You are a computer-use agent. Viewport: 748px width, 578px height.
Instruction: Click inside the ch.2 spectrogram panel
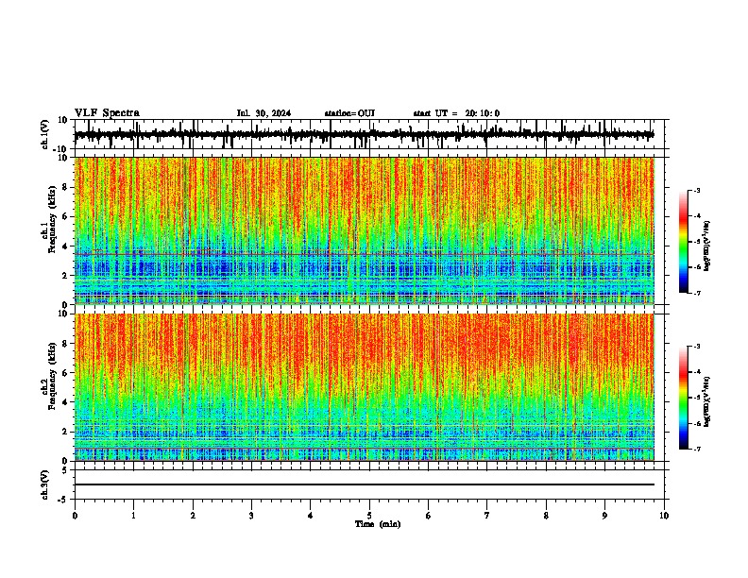point(364,387)
